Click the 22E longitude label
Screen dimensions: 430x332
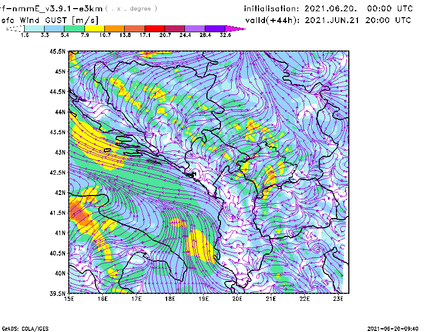304,299
